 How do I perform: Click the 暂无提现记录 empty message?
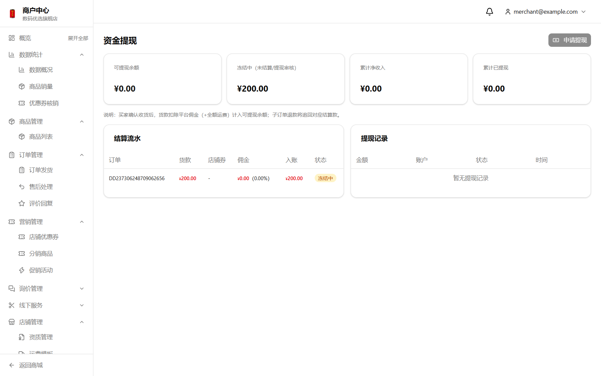coord(471,178)
